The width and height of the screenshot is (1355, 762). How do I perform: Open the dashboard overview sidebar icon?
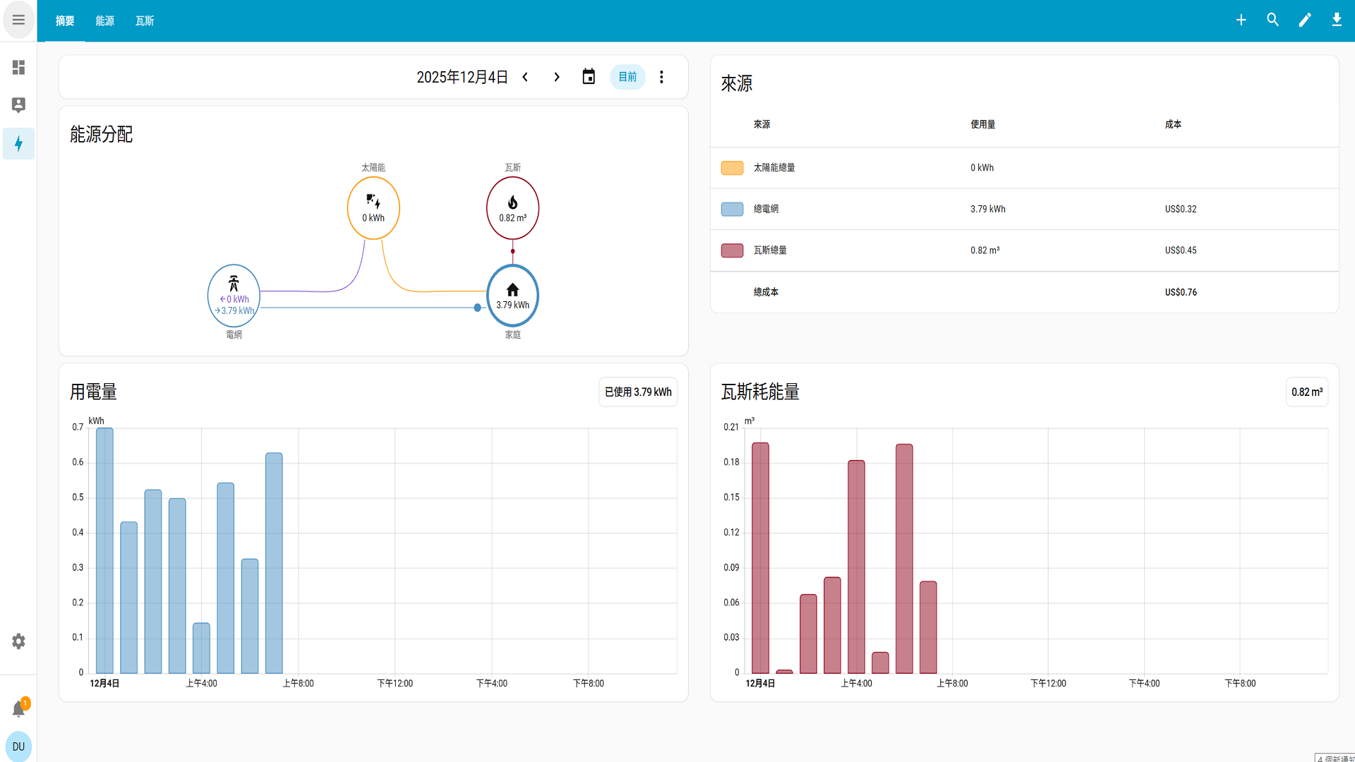pos(18,67)
